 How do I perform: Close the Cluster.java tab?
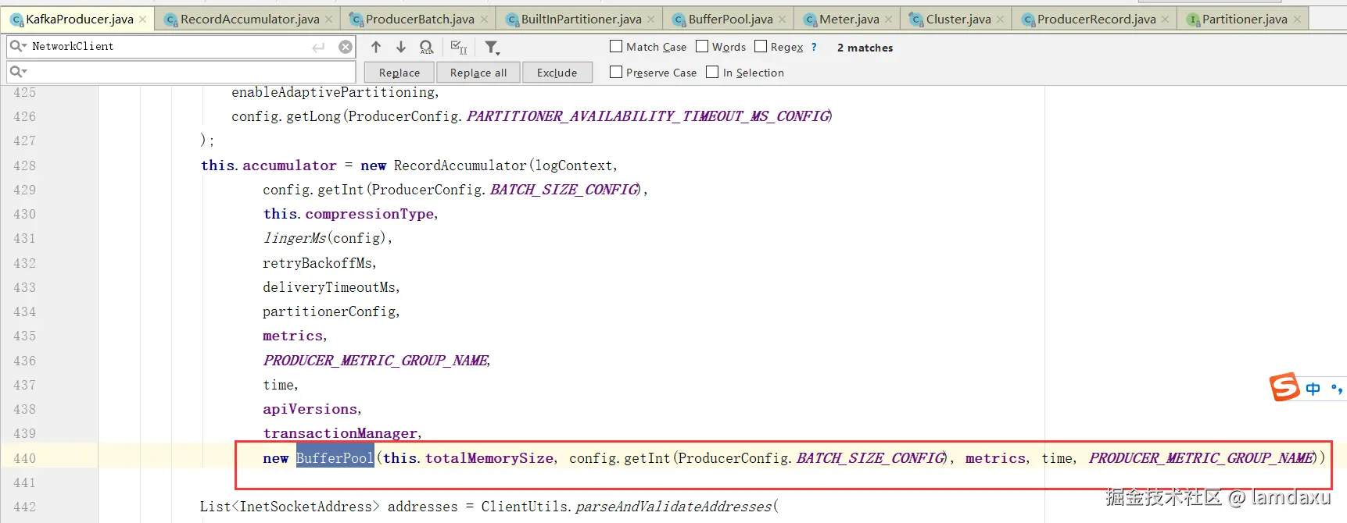(1000, 20)
